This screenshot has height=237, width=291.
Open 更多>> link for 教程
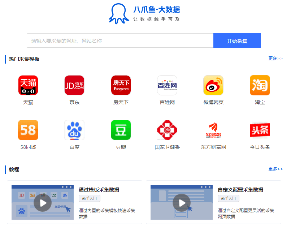pyautogui.click(x=275, y=169)
